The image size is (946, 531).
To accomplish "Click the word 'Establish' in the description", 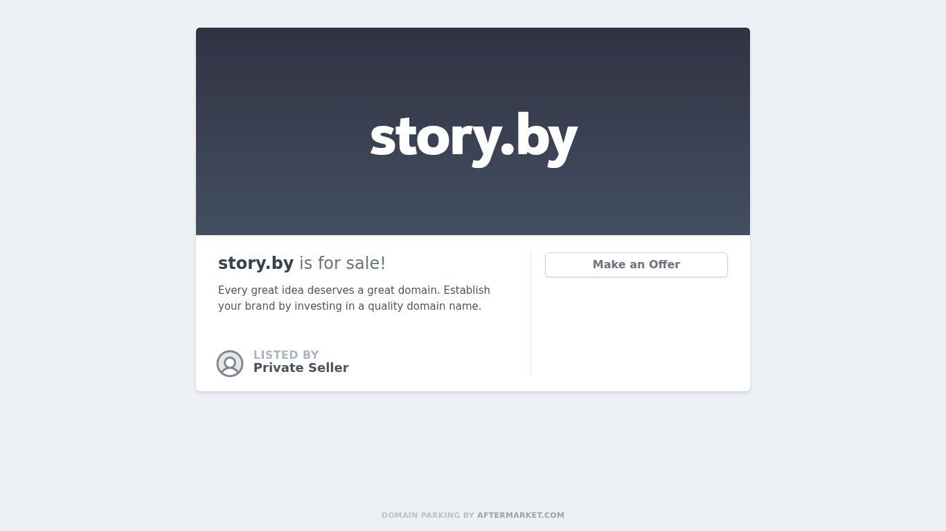I will tap(467, 290).
